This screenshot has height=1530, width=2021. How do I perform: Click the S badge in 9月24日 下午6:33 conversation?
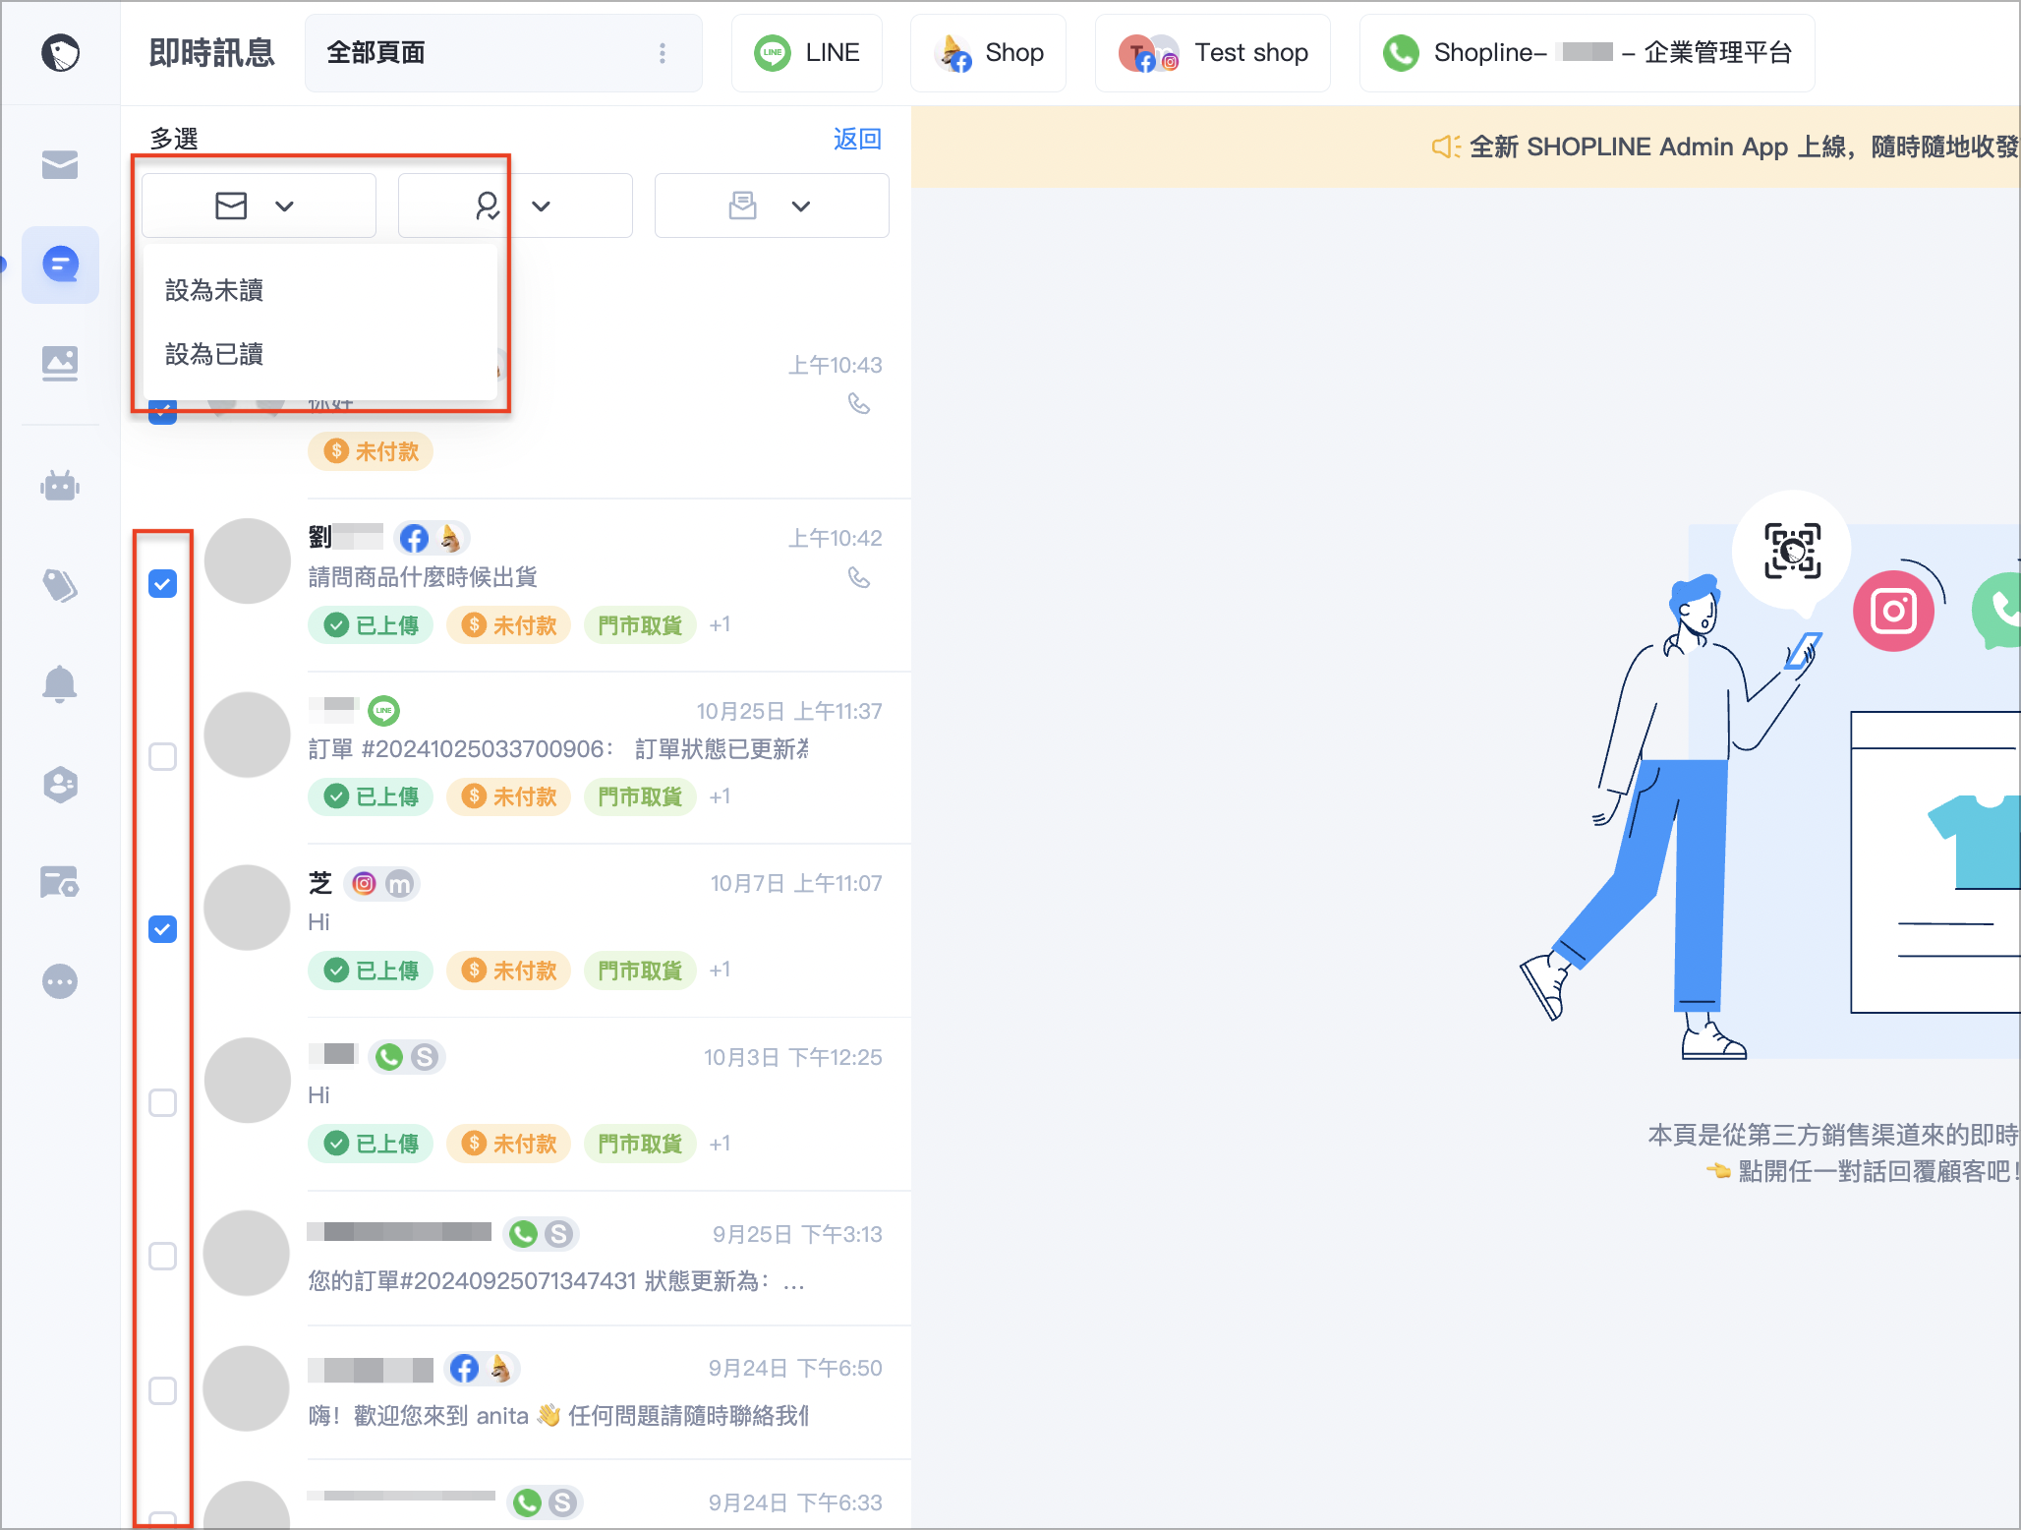[x=562, y=1501]
